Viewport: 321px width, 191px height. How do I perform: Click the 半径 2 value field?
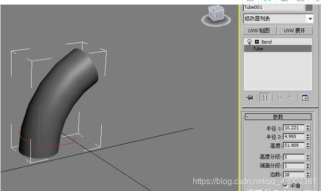pos(294,137)
